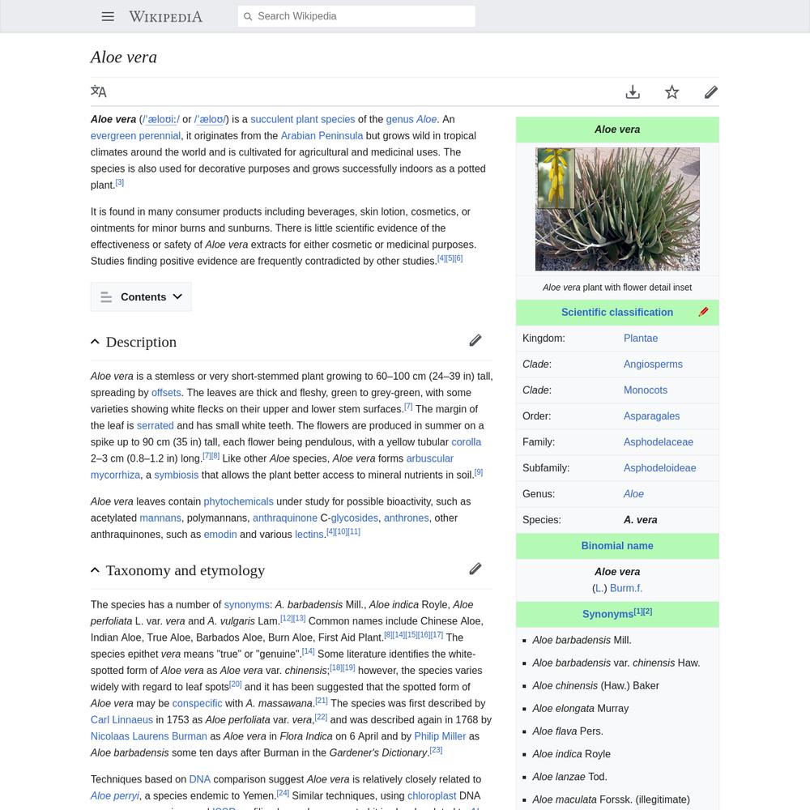
Task: Open the Burm.f. author link
Action: tap(626, 588)
